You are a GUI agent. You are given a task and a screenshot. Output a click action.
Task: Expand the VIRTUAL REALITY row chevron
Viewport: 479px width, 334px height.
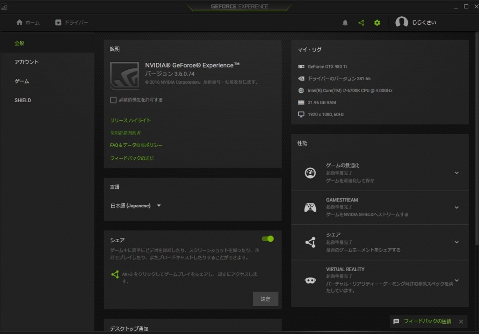click(457, 280)
